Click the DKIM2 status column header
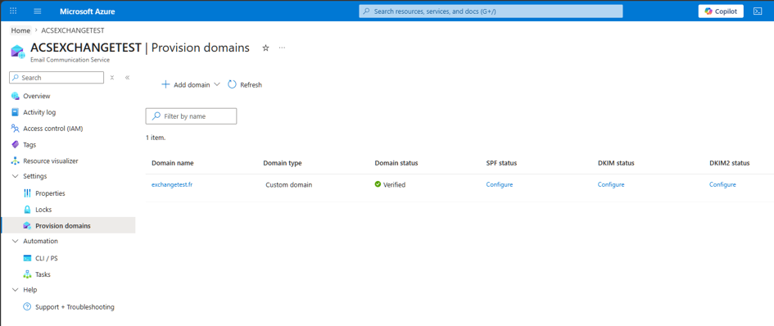This screenshot has width=774, height=326. tap(729, 163)
